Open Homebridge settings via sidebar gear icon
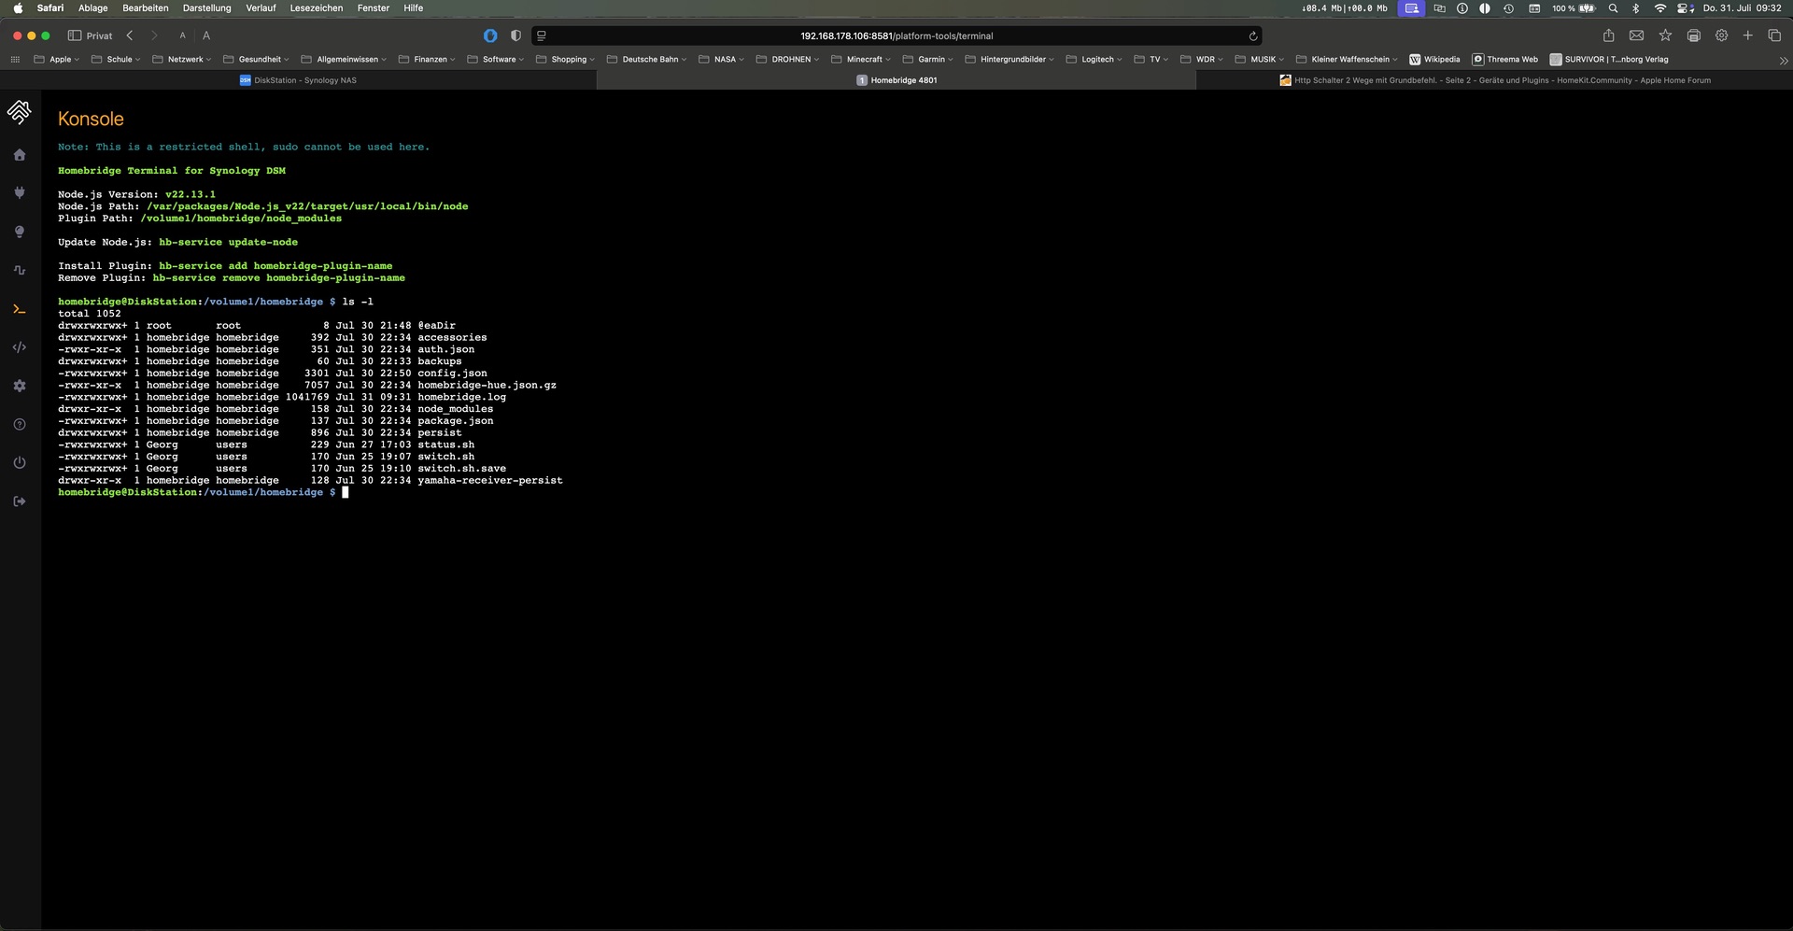Image resolution: width=1793 pixels, height=931 pixels. pyautogui.click(x=20, y=386)
